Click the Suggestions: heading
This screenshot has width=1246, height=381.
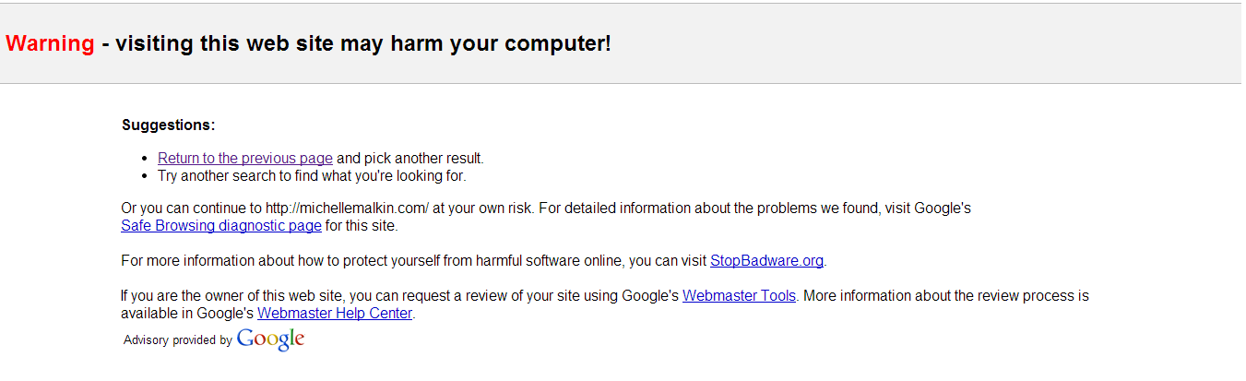[168, 125]
